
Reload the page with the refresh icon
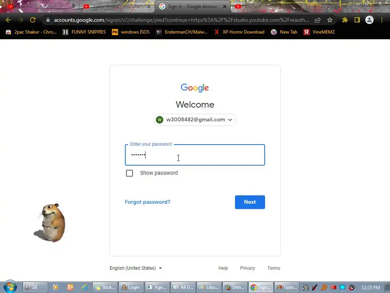point(33,20)
